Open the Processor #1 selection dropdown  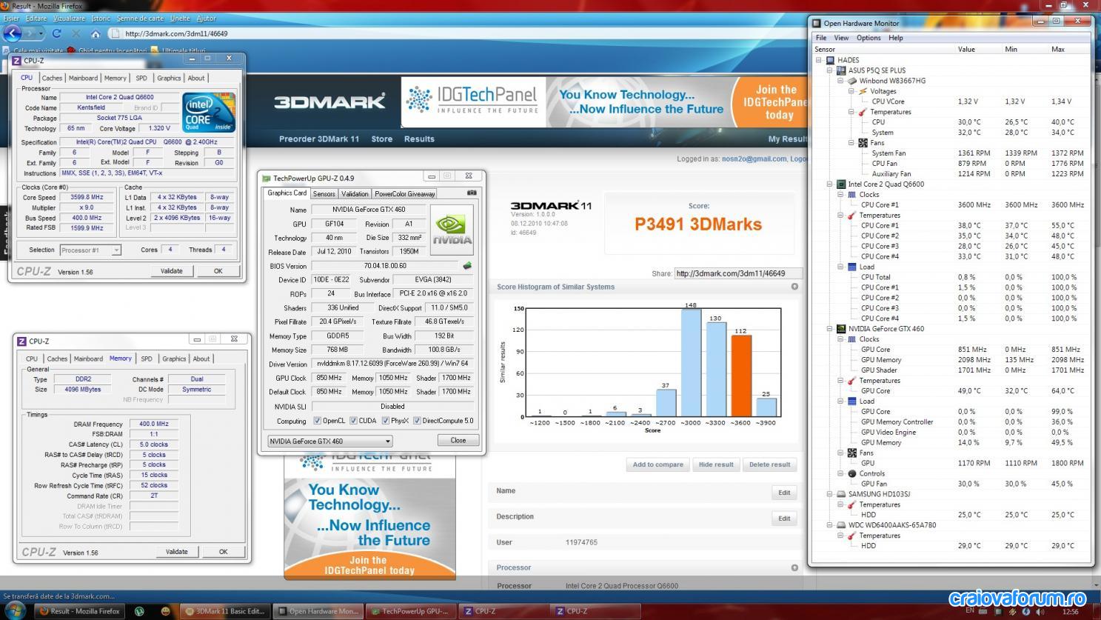pyautogui.click(x=90, y=250)
